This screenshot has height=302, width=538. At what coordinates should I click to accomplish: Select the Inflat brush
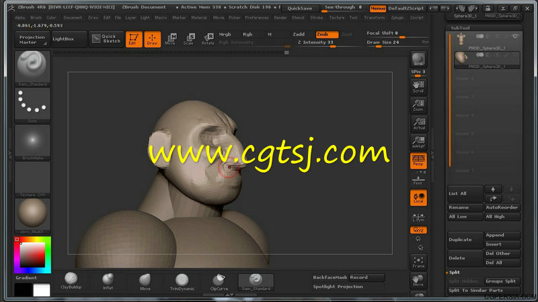(x=108, y=281)
